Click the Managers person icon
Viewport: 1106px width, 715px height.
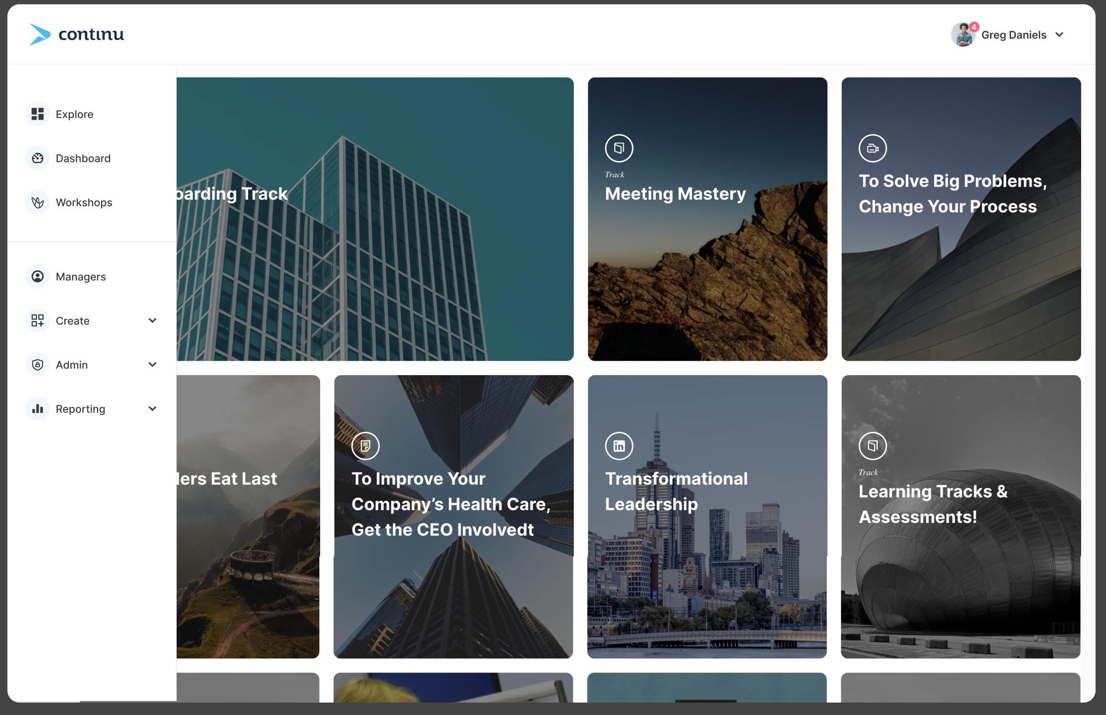38,276
